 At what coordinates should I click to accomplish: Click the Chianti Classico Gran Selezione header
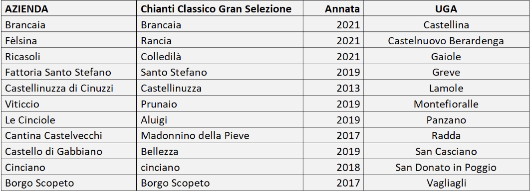point(220,9)
